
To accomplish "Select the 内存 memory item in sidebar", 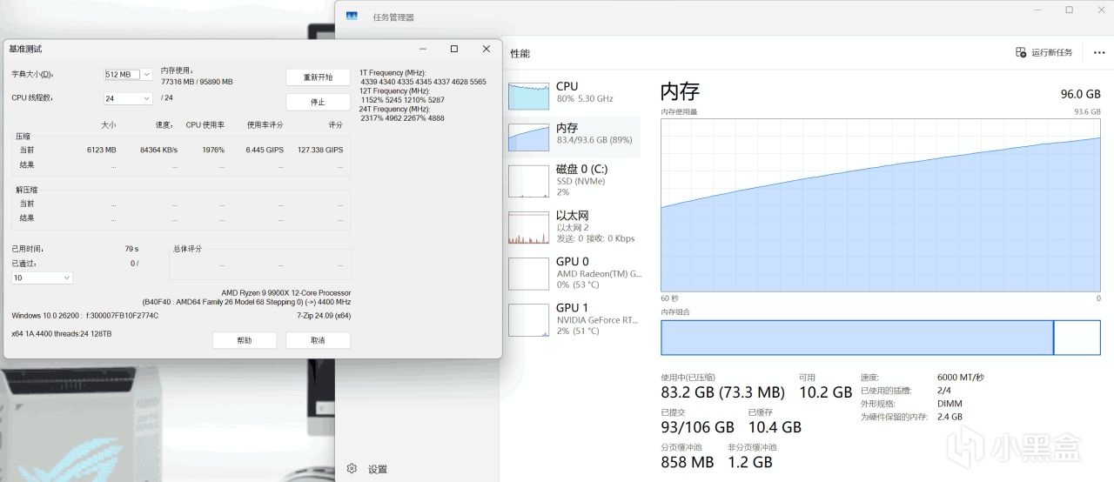I will (574, 134).
